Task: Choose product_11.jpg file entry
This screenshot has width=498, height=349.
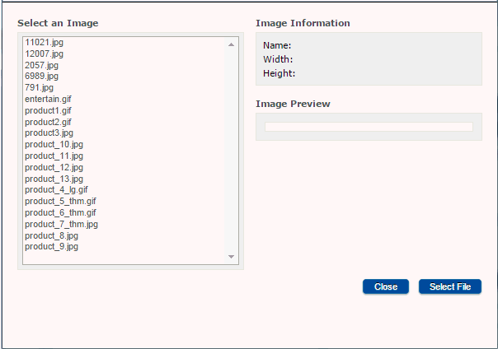Action: [54, 156]
